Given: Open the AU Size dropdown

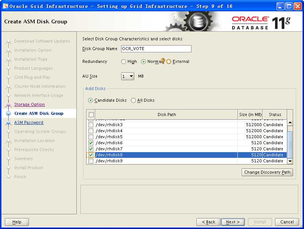Looking at the screenshot, I should 128,76.
